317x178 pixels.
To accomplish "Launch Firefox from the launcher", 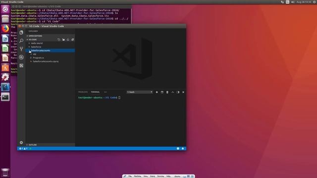I will pos(5,29).
